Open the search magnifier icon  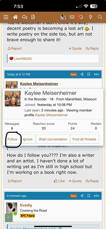pos(100,17)
